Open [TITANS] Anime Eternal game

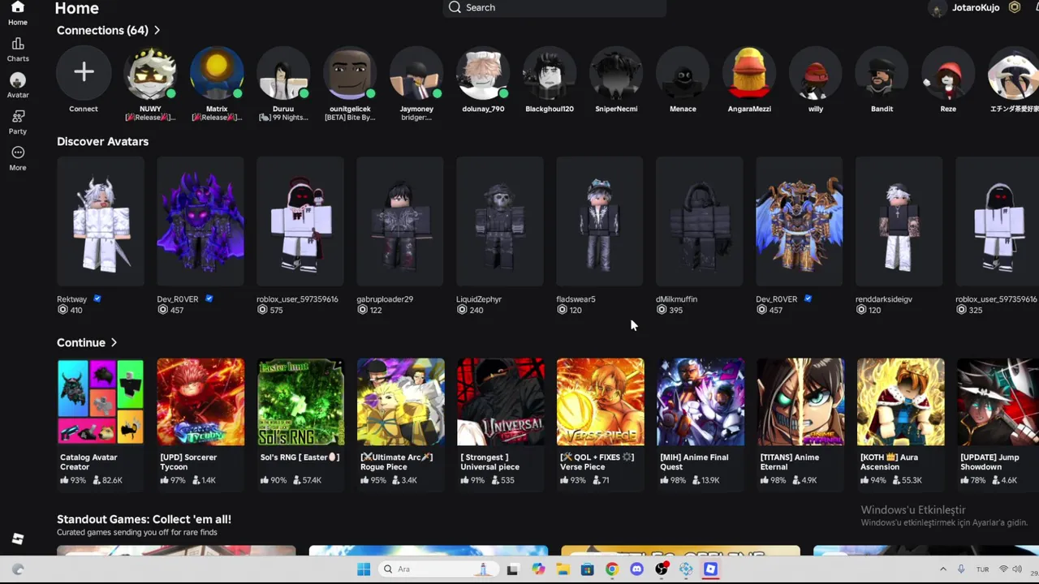pos(800,401)
